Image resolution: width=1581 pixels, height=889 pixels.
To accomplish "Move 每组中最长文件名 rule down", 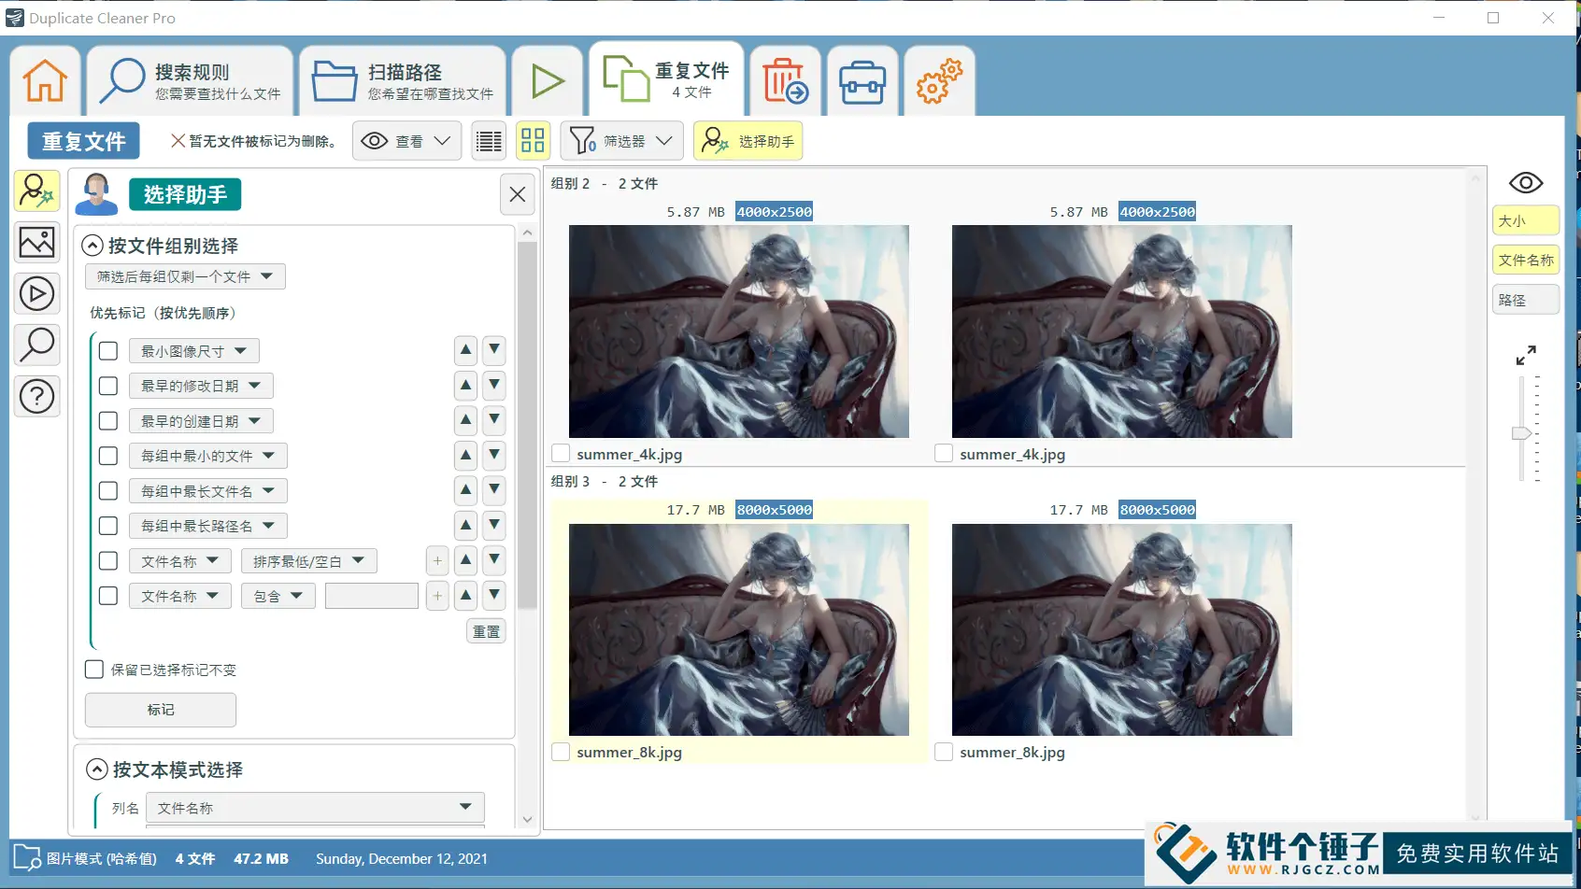I will tap(494, 490).
